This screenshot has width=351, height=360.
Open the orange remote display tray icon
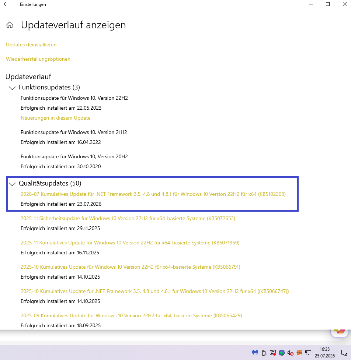click(x=299, y=352)
